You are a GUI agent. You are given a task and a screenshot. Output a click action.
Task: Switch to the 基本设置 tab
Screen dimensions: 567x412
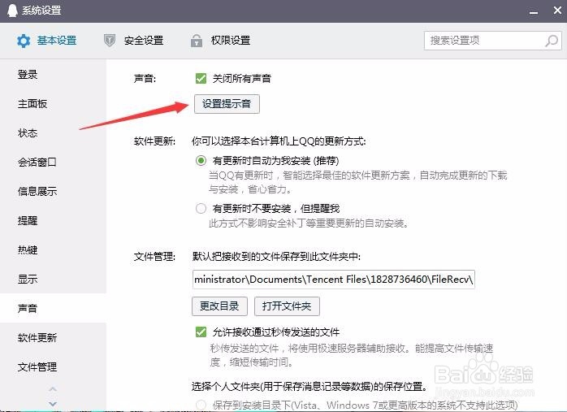[47, 41]
